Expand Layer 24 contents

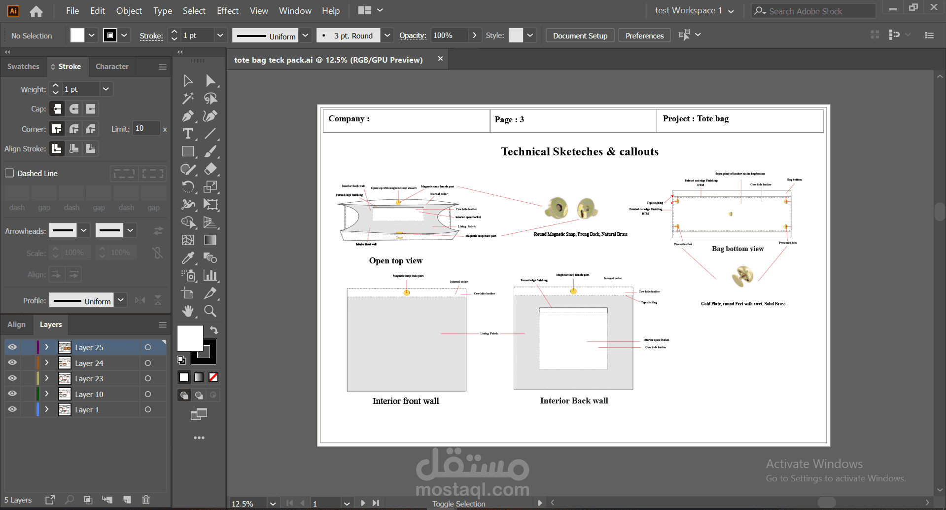click(47, 363)
